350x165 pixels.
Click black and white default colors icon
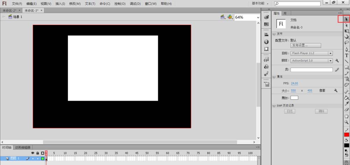[345, 151]
